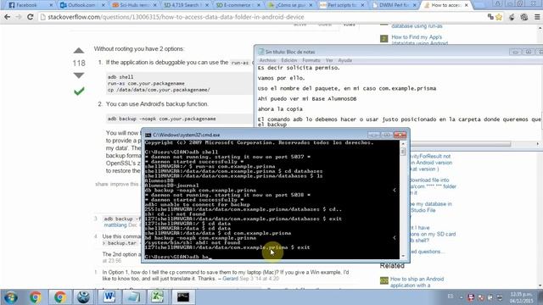The height and width of the screenshot is (305, 543).
Task: Open Notepad's Ayuda menu
Action: [345, 60]
